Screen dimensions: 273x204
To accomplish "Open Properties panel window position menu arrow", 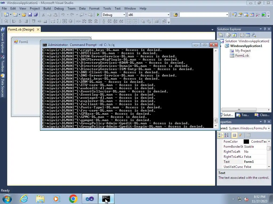I will pyautogui.click(x=261, y=122).
